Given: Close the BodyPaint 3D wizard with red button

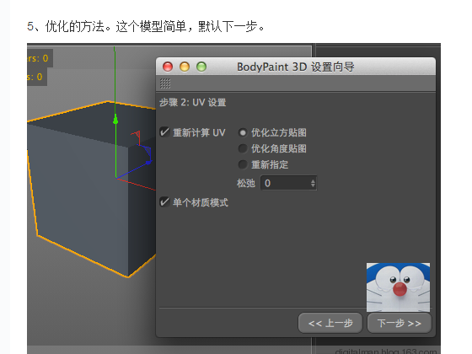Looking at the screenshot, I should [x=168, y=67].
